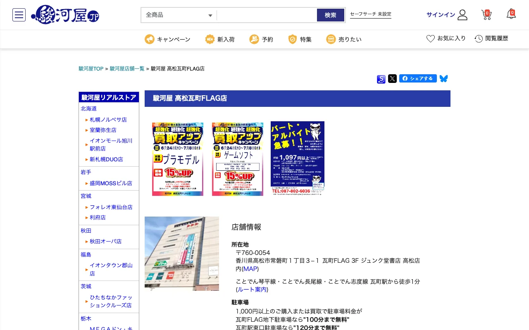Click the 閲覧履歴 clock icon
This screenshot has height=330, width=529.
point(479,38)
